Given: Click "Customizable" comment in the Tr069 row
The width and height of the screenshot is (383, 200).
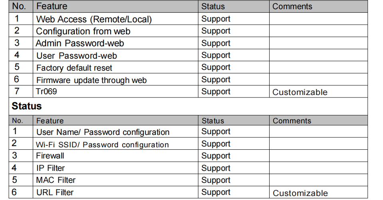Looking at the screenshot, I should (300, 92).
